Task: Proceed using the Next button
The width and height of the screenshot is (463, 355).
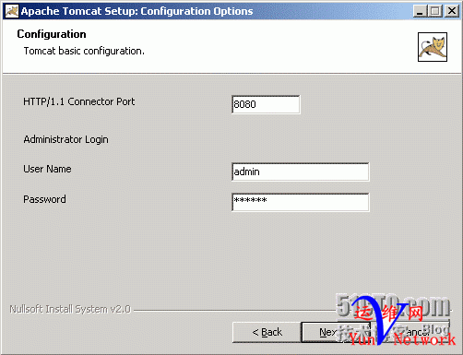Action: click(x=336, y=332)
